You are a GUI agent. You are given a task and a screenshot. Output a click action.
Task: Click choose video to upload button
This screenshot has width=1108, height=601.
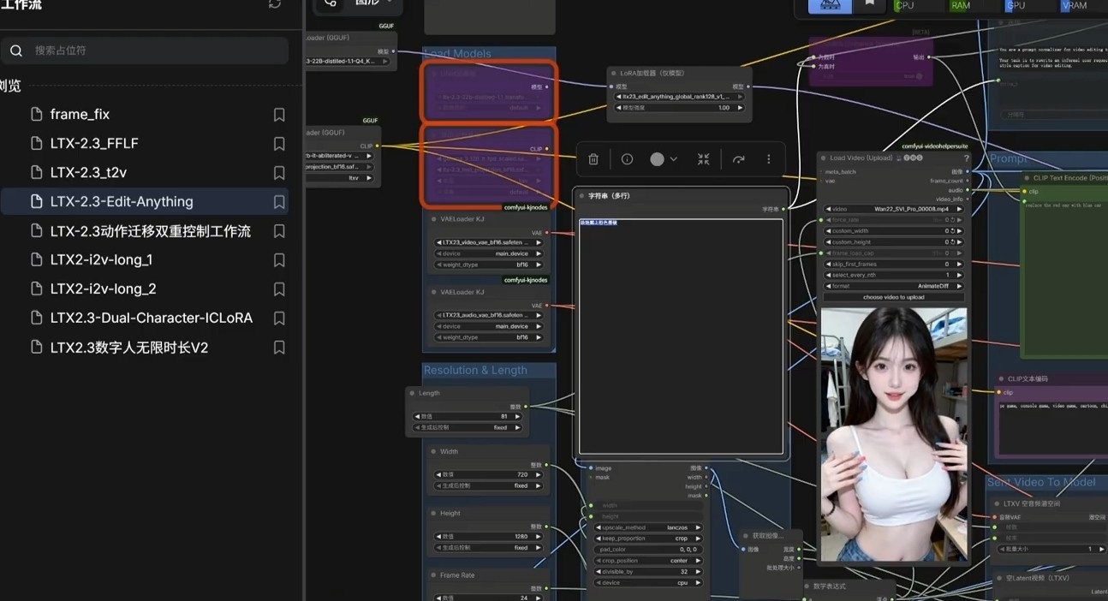[x=894, y=297]
